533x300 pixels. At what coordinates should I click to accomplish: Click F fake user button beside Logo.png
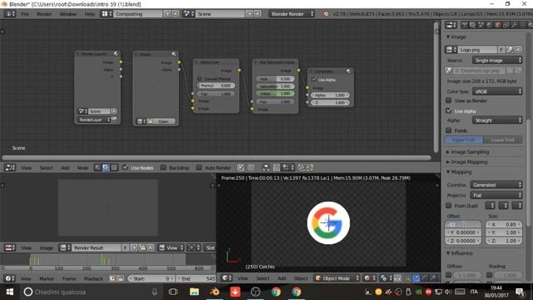point(501,50)
